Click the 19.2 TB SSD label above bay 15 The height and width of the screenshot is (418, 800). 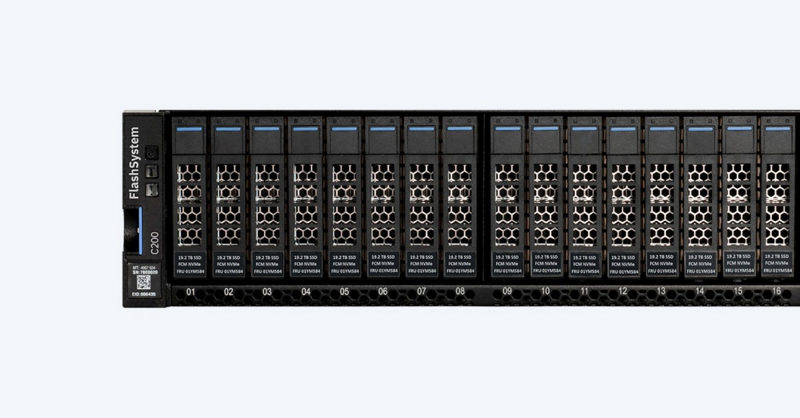click(x=738, y=256)
